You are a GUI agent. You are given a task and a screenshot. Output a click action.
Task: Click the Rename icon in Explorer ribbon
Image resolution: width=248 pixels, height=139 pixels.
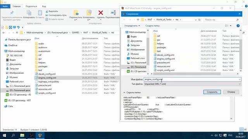114,13
